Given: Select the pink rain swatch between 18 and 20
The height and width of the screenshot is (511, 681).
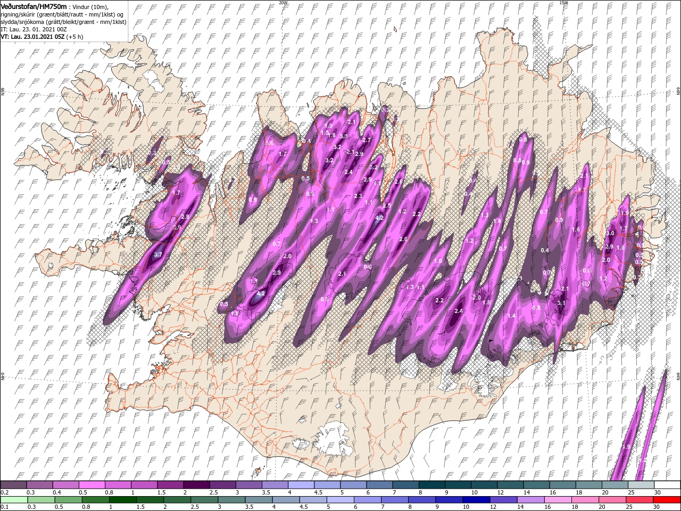Looking at the screenshot, I should point(585,500).
